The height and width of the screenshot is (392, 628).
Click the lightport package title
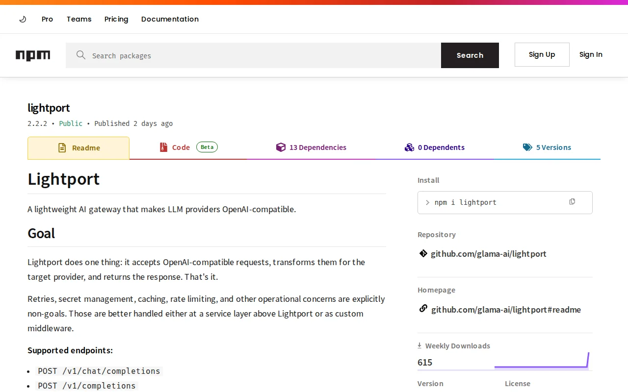click(x=49, y=108)
